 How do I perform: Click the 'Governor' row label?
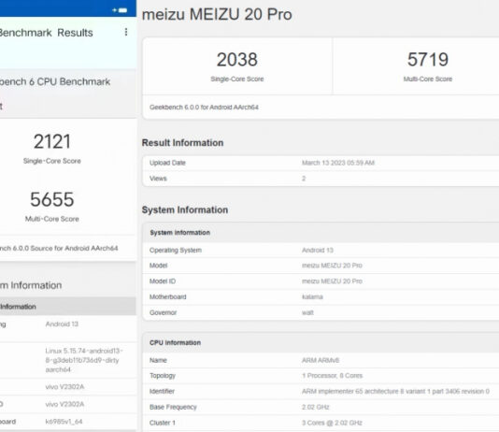pyautogui.click(x=163, y=312)
